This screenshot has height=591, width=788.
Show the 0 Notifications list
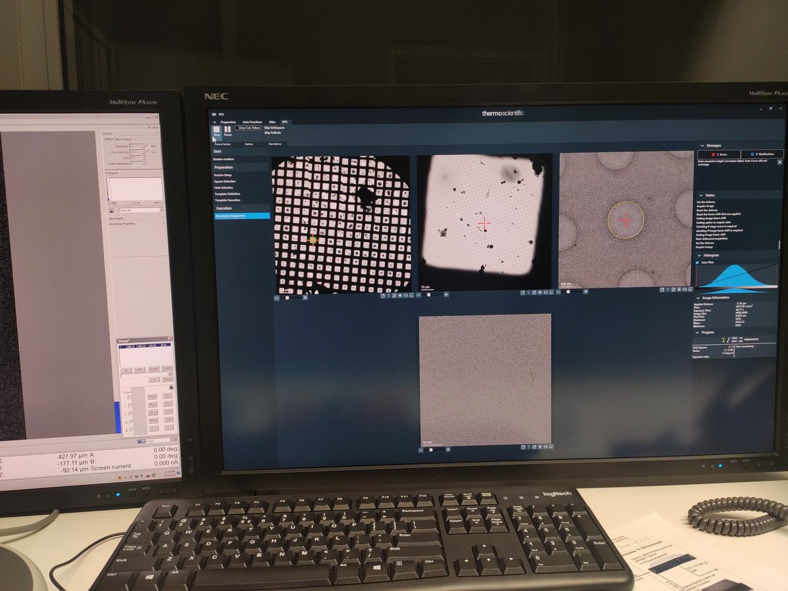pyautogui.click(x=762, y=154)
